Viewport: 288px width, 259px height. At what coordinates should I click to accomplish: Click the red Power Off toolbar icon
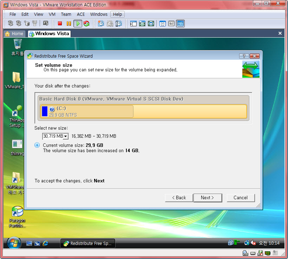tap(60, 24)
